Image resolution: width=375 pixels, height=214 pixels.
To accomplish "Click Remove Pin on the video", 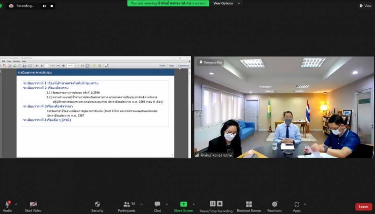I will (211, 62).
